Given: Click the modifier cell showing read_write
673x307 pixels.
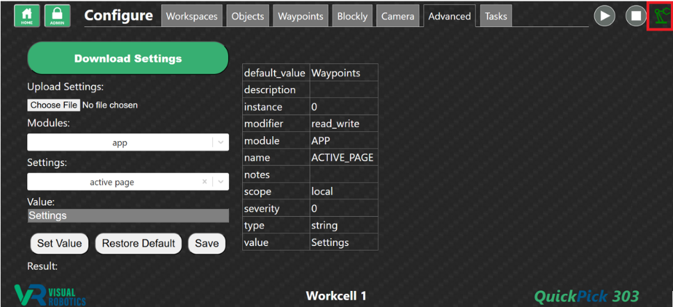Looking at the screenshot, I should click(x=344, y=124).
